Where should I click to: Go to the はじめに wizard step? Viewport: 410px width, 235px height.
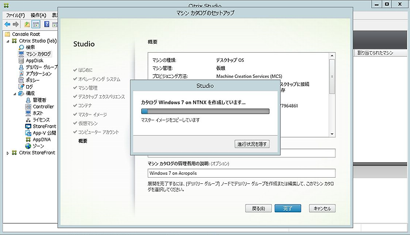tap(85, 70)
